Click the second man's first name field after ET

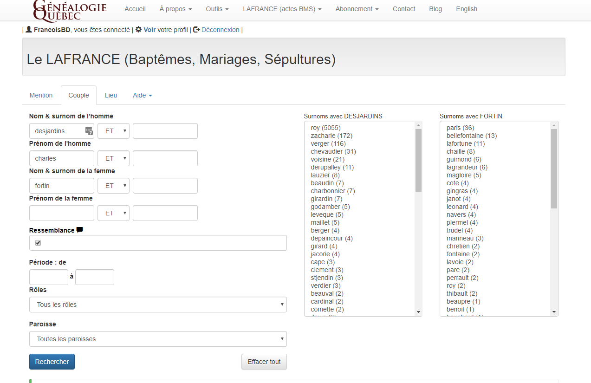click(165, 158)
